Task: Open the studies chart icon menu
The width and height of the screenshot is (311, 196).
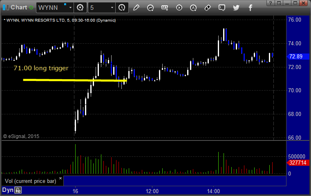Action: click(150, 8)
